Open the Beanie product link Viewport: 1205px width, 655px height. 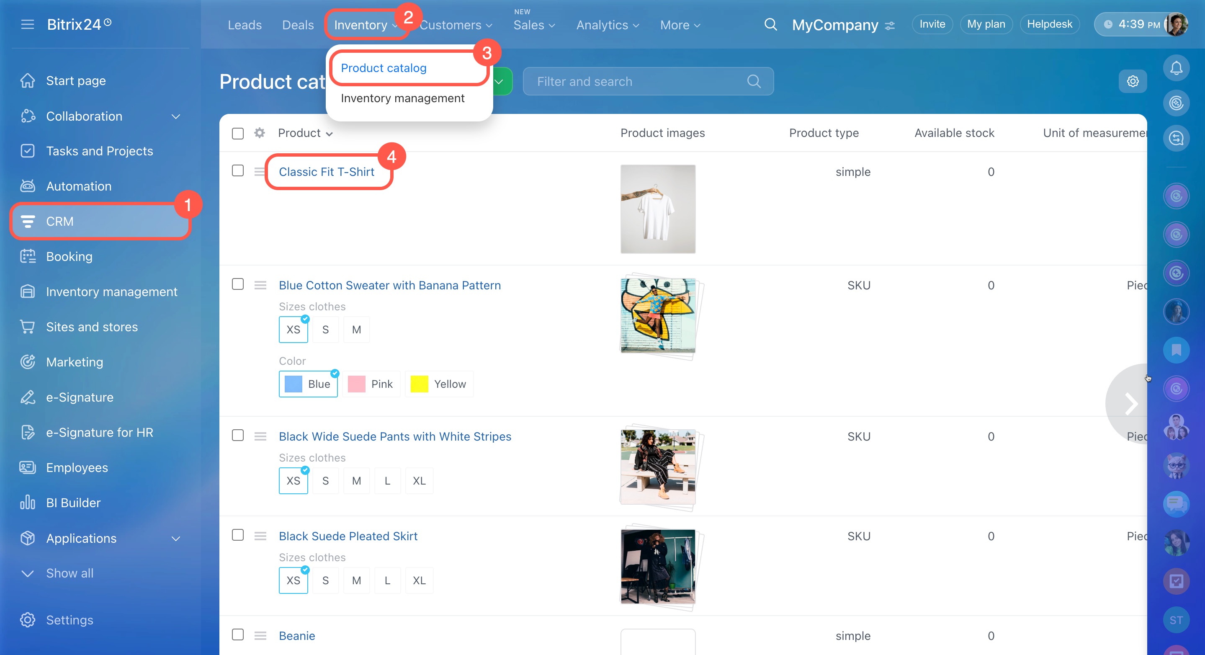[296, 635]
